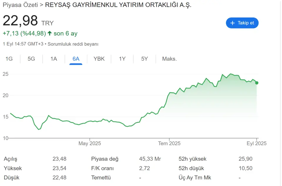Click the Yüksek label
The width and height of the screenshot is (282, 186).
pos(13,168)
